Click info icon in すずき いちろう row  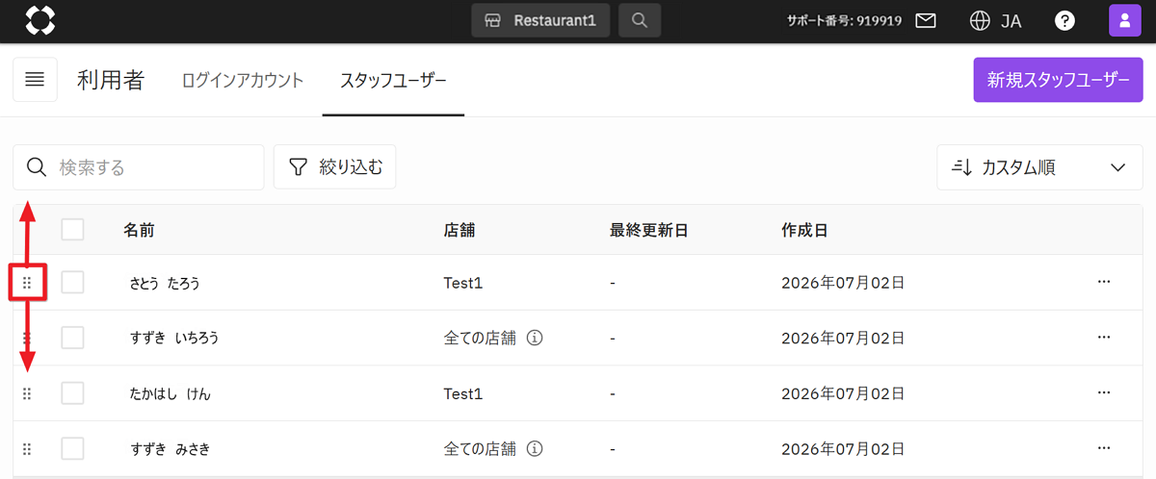536,338
